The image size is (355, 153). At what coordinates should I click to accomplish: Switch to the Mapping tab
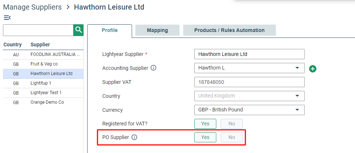coord(157,30)
